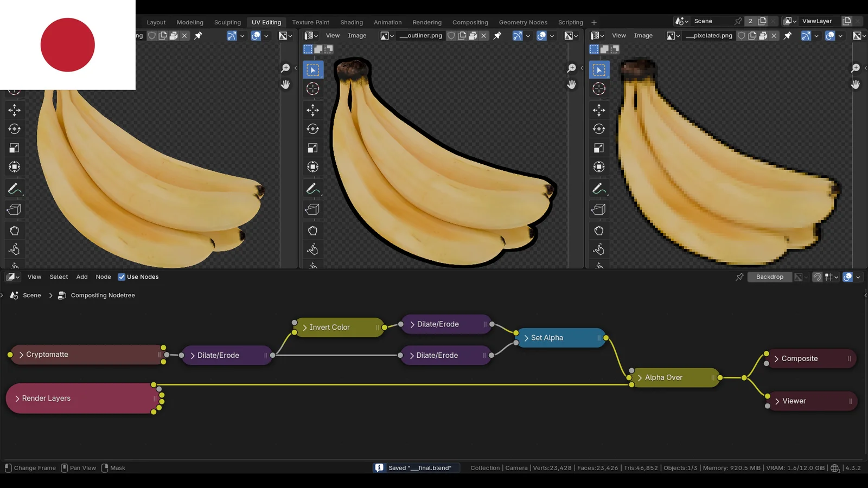Open the Add menu in the node editor
The image size is (868, 488).
[x=82, y=277]
